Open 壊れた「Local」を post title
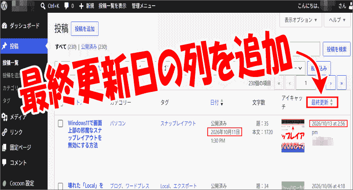This screenshot has height=190, width=353. tap(85, 186)
